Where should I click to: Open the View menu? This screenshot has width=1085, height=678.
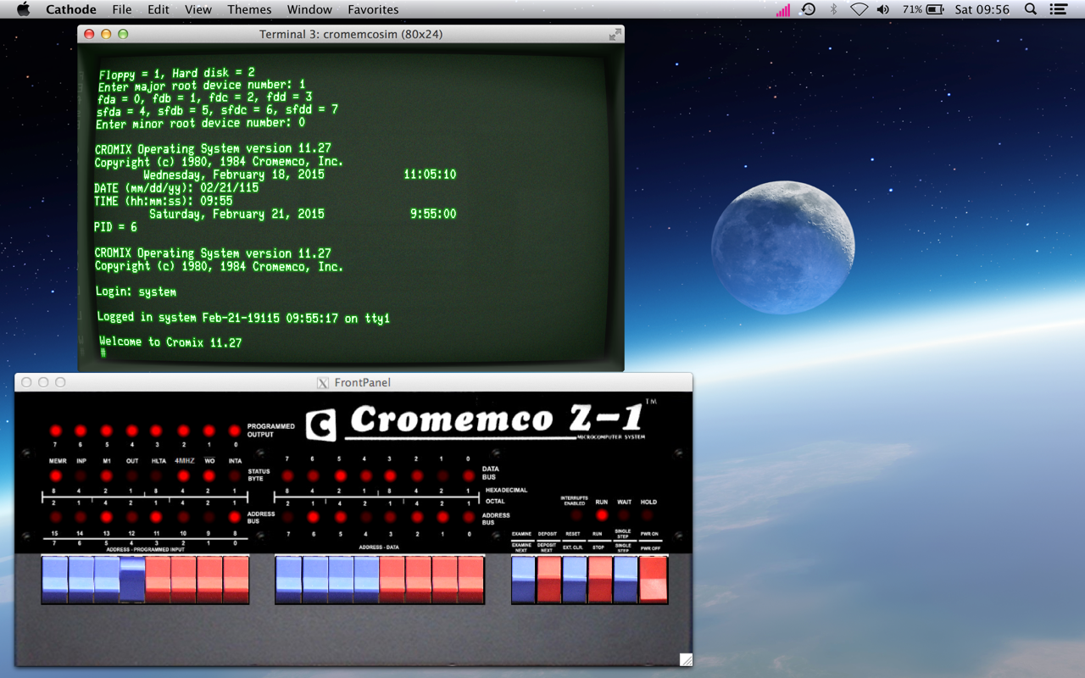coord(198,9)
